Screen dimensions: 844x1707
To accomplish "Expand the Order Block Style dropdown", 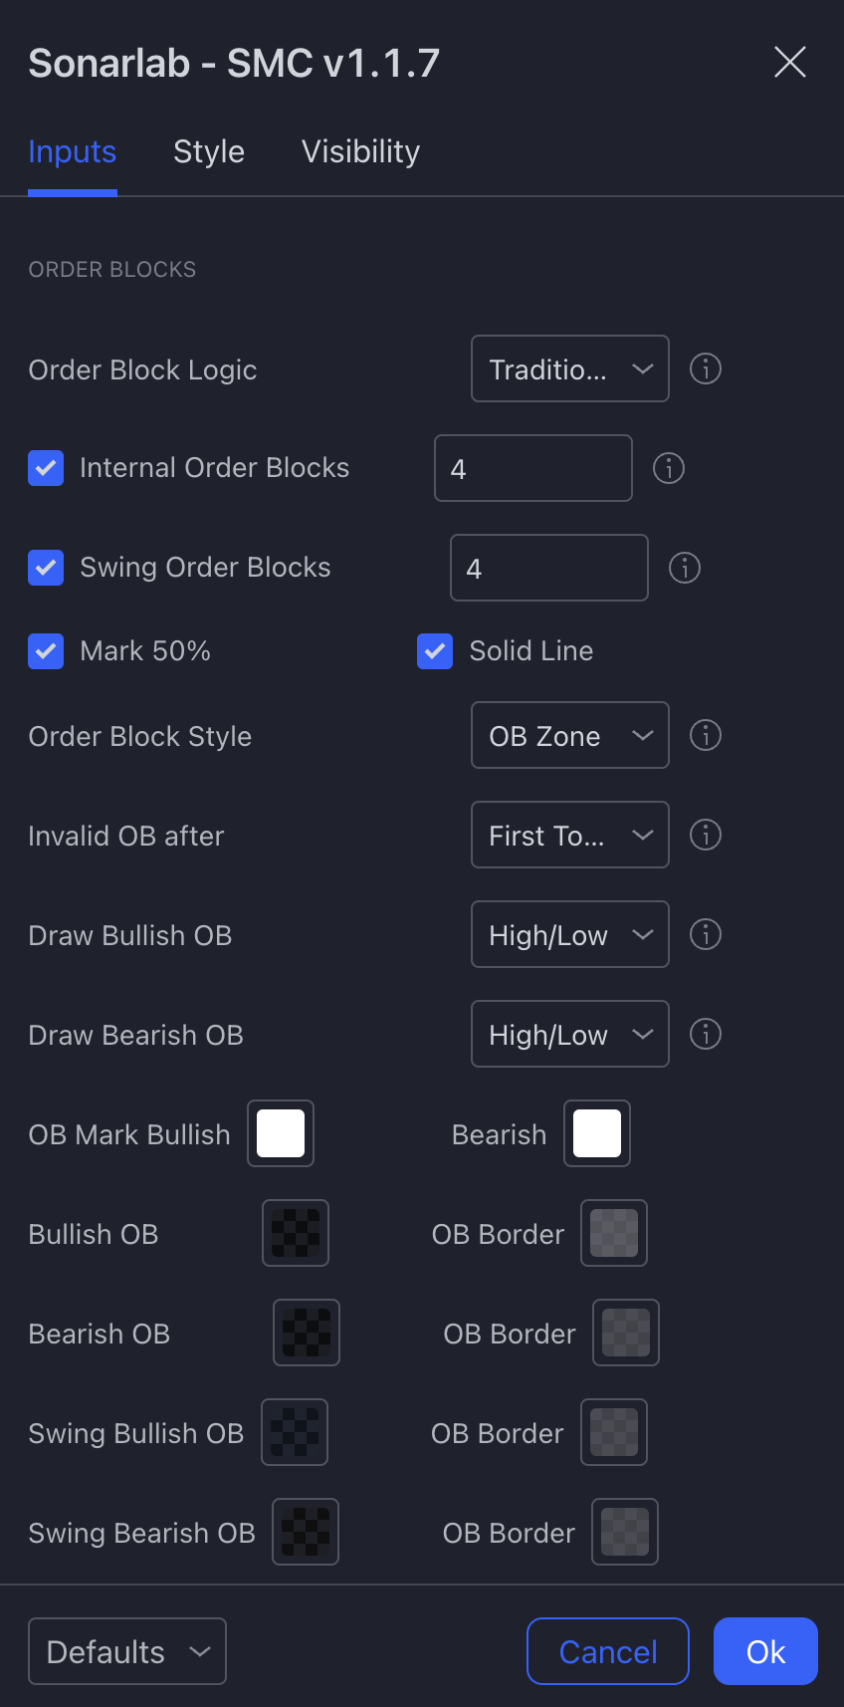I will coord(569,735).
